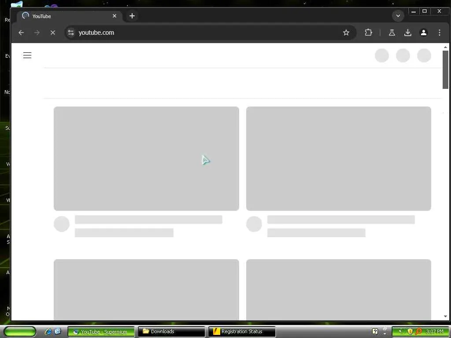Click the 3:07 PM clock
The image size is (451, 338).
435,332
